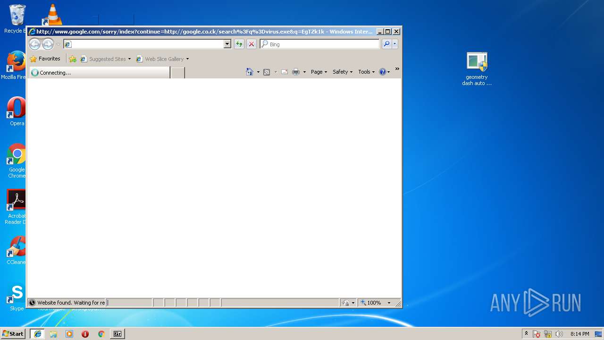Click the network tray icon
604x340 pixels.
(x=548, y=334)
